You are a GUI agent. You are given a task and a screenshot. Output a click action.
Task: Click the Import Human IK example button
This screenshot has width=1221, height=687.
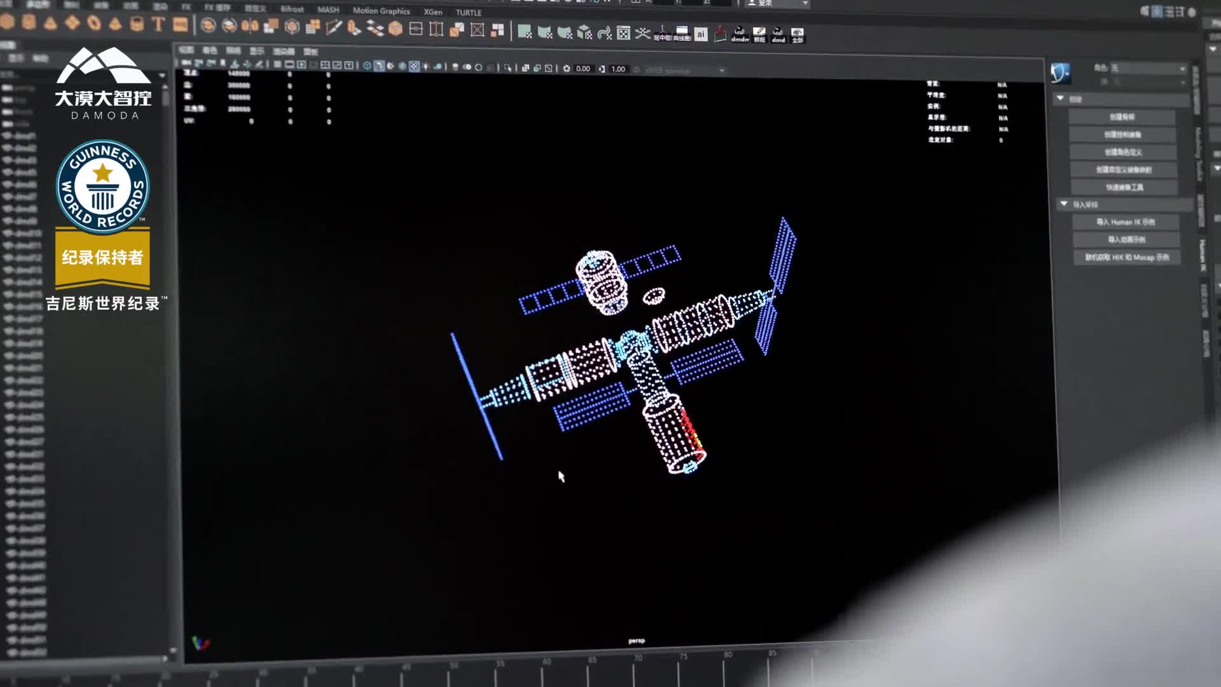1126,222
